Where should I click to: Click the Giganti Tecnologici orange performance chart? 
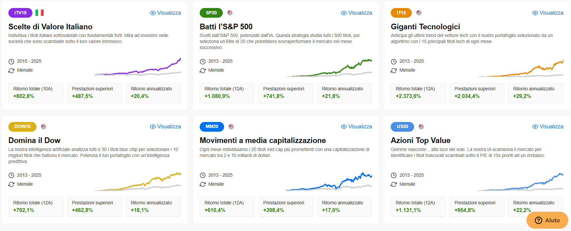pyautogui.click(x=520, y=68)
